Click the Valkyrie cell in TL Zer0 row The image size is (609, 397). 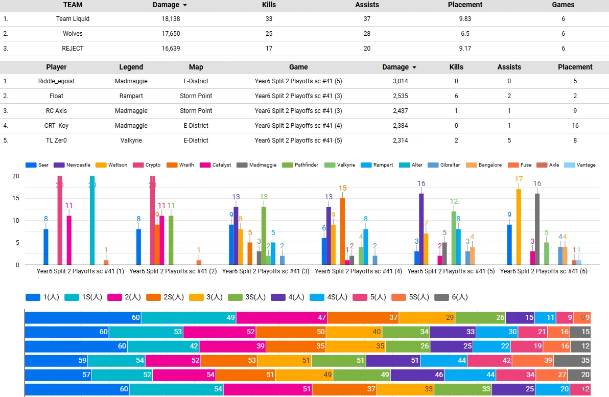pos(131,140)
